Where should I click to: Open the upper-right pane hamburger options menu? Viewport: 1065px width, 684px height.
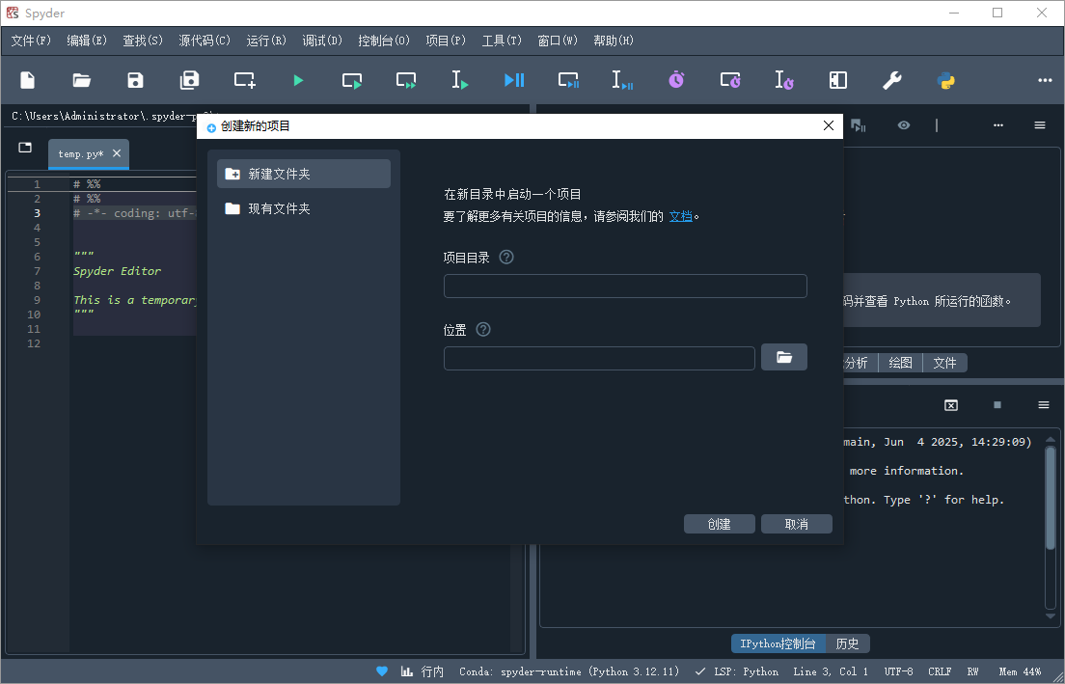tap(1040, 125)
